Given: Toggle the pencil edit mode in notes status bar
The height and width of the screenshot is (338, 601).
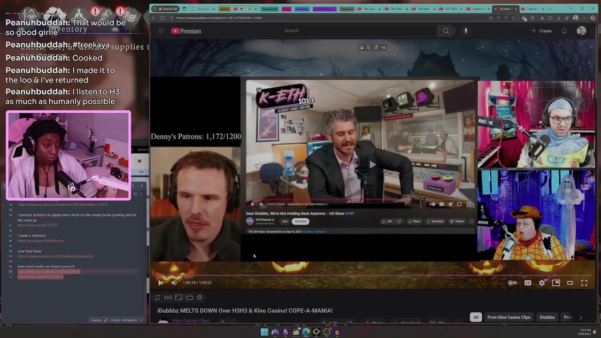Looking at the screenshot, I should tap(106, 320).
